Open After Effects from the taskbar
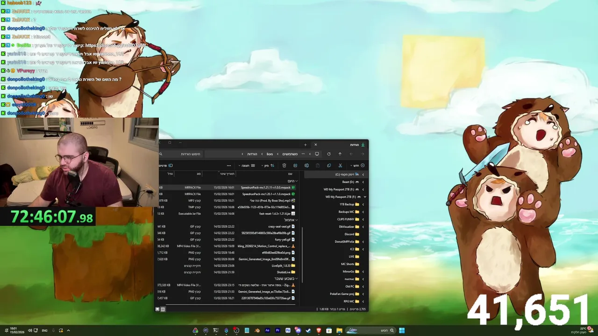Screen dimensions: 598x336 tap(267, 330)
